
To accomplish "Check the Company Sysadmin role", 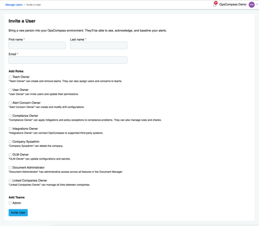I will tap(10, 142).
